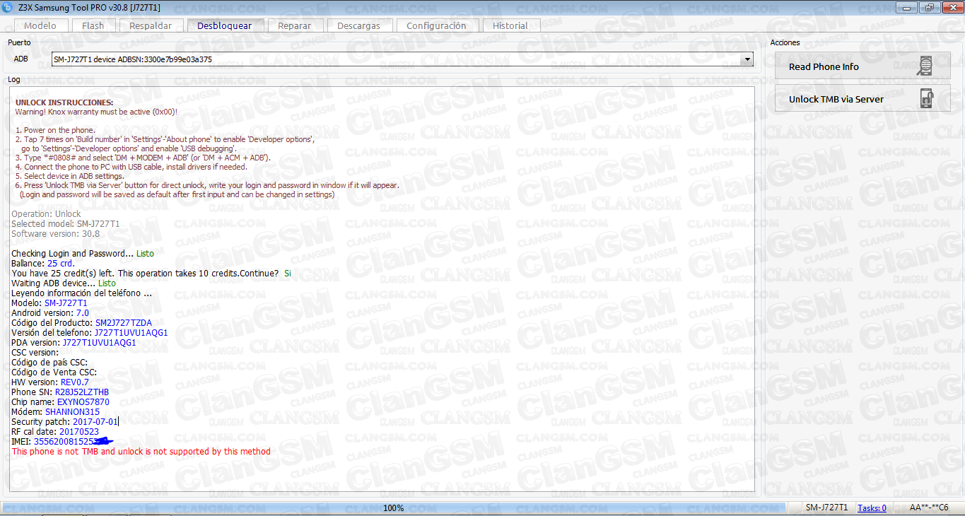The height and width of the screenshot is (516, 965).
Task: Click the Balance value 25 crd.
Action: 61,263
